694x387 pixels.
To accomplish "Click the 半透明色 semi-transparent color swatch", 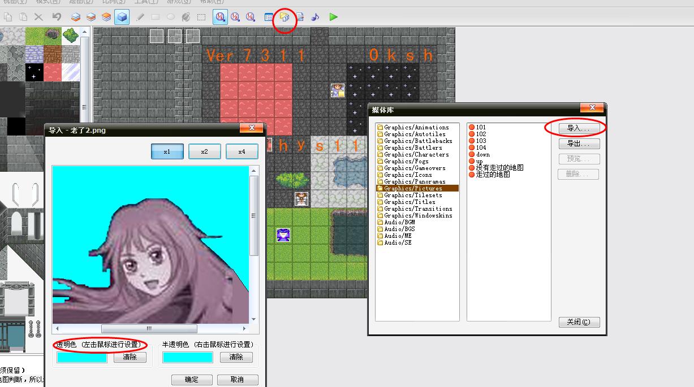I will coord(188,357).
